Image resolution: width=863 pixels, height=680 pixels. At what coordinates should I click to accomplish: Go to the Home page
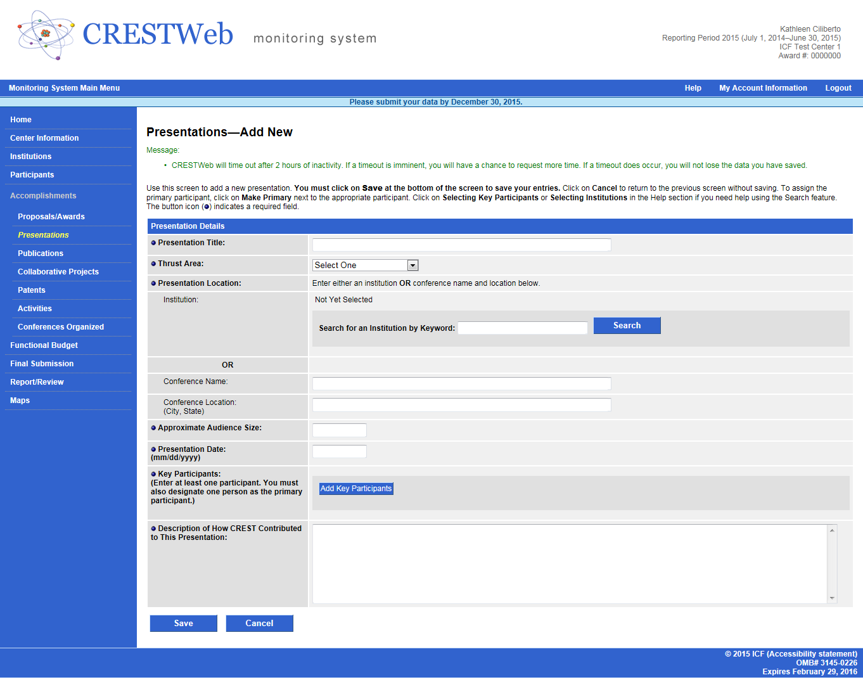pyautogui.click(x=21, y=120)
